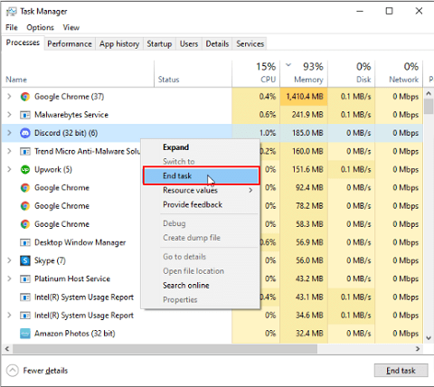
Task: Click the vertical scrollbar up arrow
Action: click(x=429, y=94)
